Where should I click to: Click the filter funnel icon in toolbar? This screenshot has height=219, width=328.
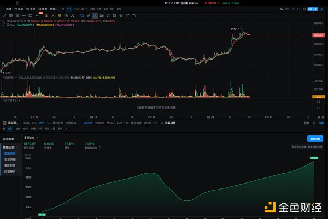[x=127, y=16]
